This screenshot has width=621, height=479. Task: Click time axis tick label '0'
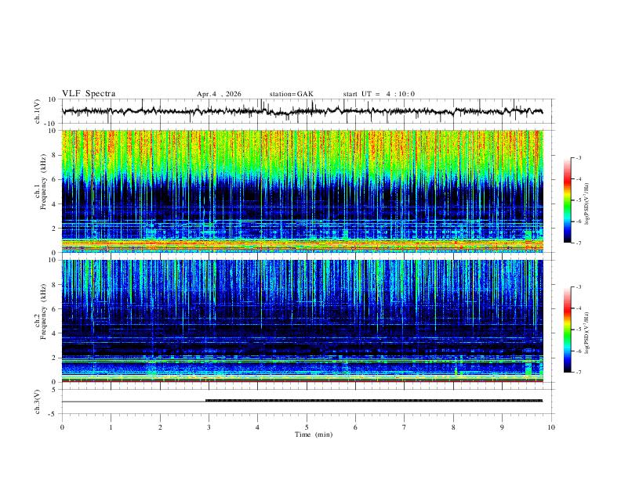pos(62,427)
